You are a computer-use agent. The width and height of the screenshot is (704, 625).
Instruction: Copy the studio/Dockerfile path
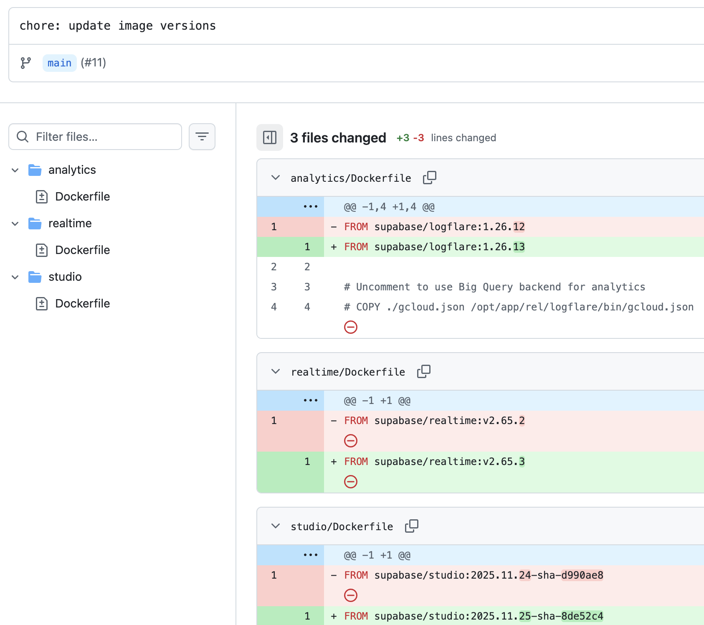click(411, 526)
